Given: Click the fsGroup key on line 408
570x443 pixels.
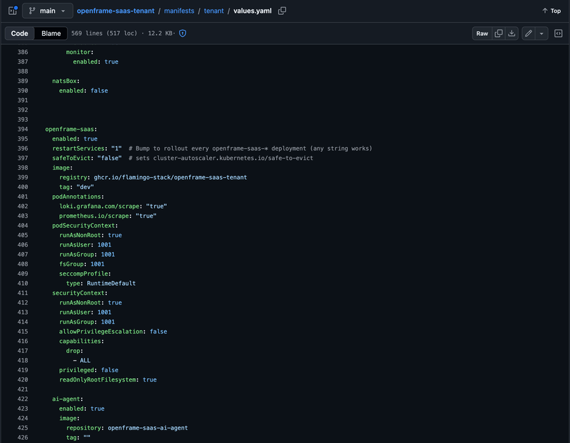Looking at the screenshot, I should 72,264.
